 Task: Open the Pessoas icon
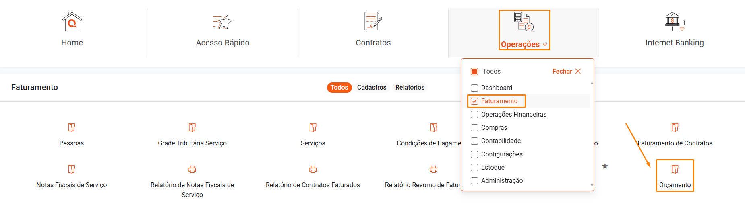point(72,128)
